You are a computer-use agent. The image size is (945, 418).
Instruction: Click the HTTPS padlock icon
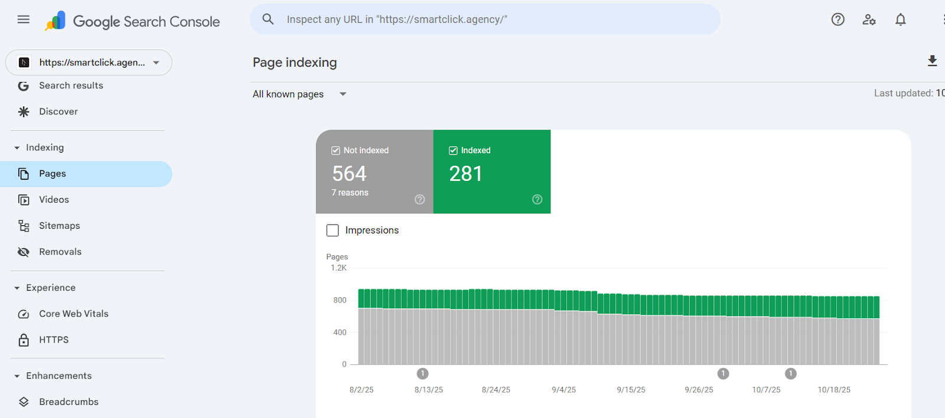click(24, 340)
